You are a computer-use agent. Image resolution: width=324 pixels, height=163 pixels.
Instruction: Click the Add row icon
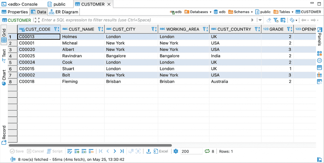point(77,151)
